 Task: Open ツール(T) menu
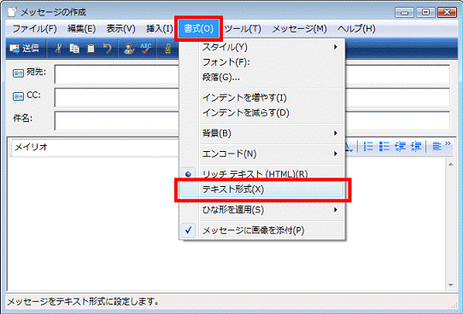click(x=243, y=29)
